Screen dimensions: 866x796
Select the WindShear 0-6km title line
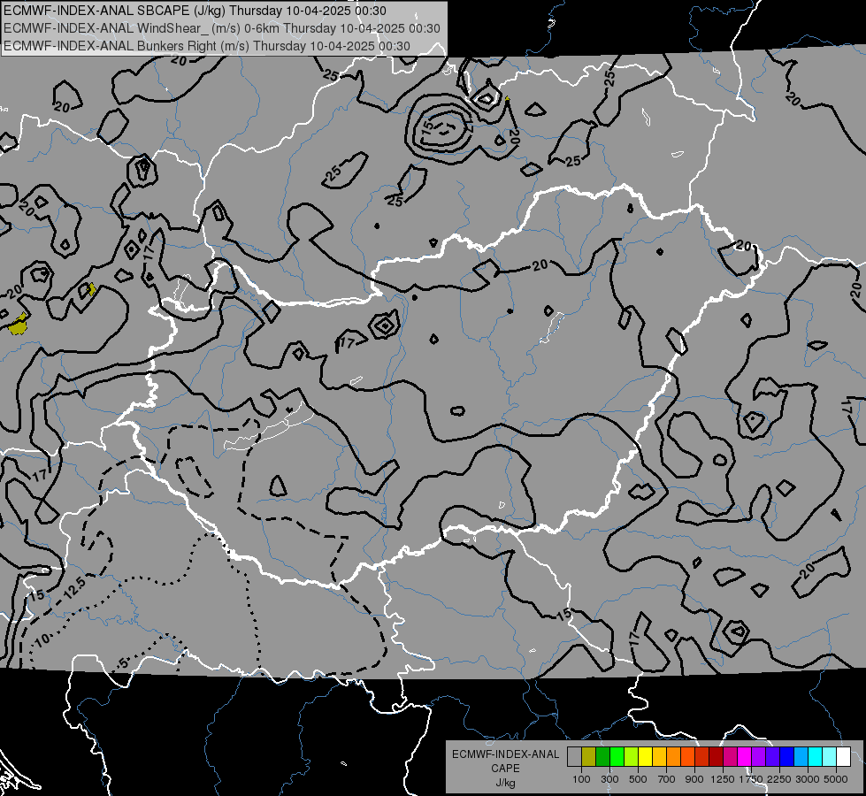pos(222,28)
